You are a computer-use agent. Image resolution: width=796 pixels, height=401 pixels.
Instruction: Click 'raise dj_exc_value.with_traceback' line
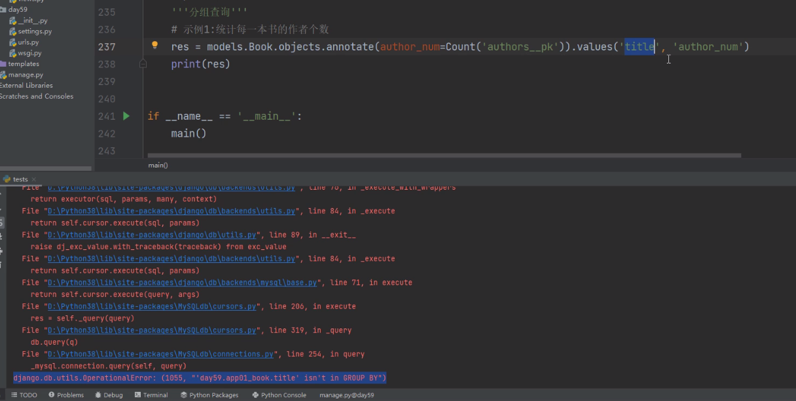158,247
